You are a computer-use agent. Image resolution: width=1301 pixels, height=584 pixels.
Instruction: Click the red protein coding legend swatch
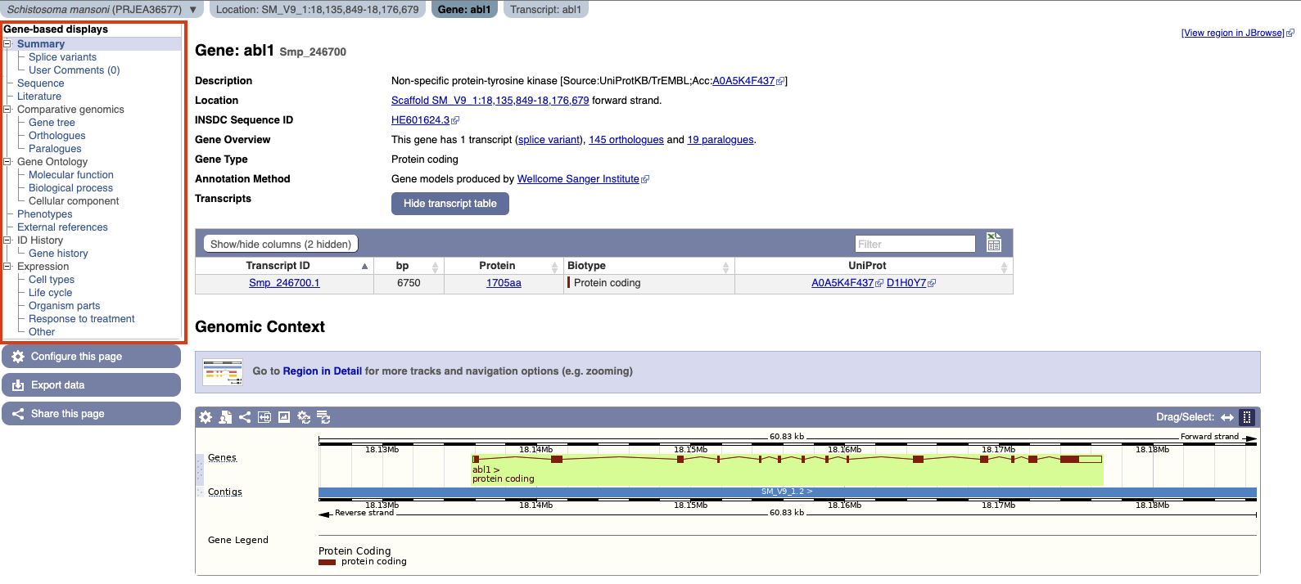pyautogui.click(x=327, y=562)
